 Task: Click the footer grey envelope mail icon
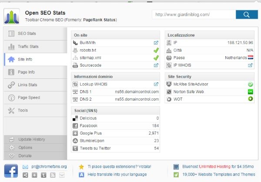62,175
